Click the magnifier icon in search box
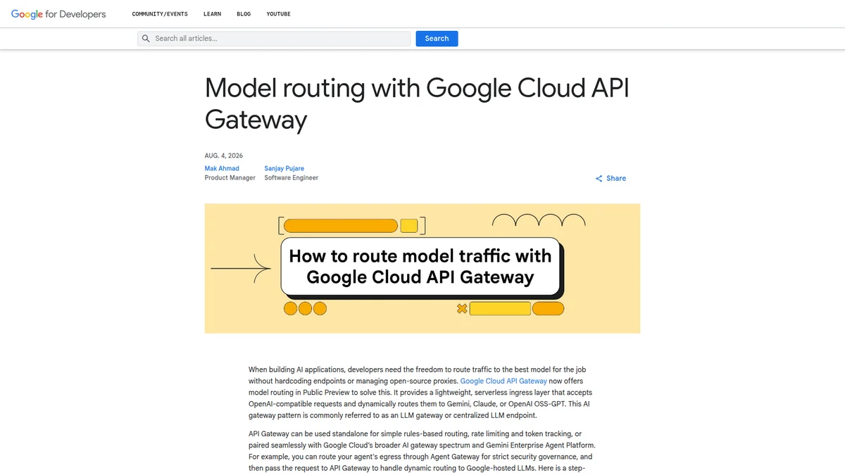Screen dimensions: 845x475 146,39
